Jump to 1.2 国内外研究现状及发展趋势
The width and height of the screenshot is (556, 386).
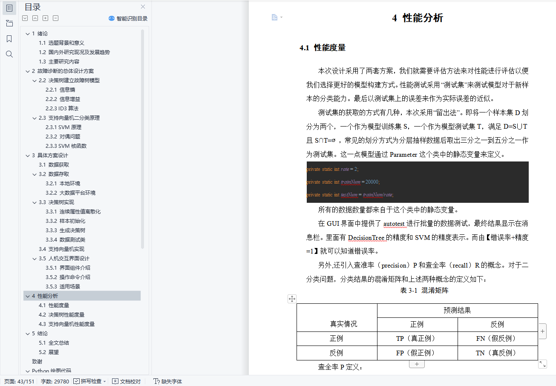click(74, 52)
